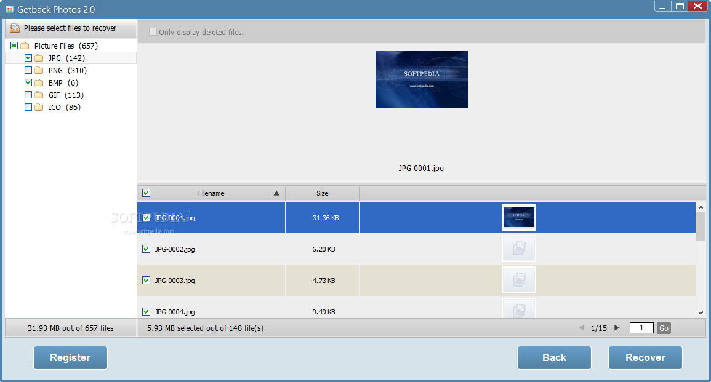The height and width of the screenshot is (382, 711).
Task: Select the ICO (86) tree item
Action: pyautogui.click(x=65, y=107)
